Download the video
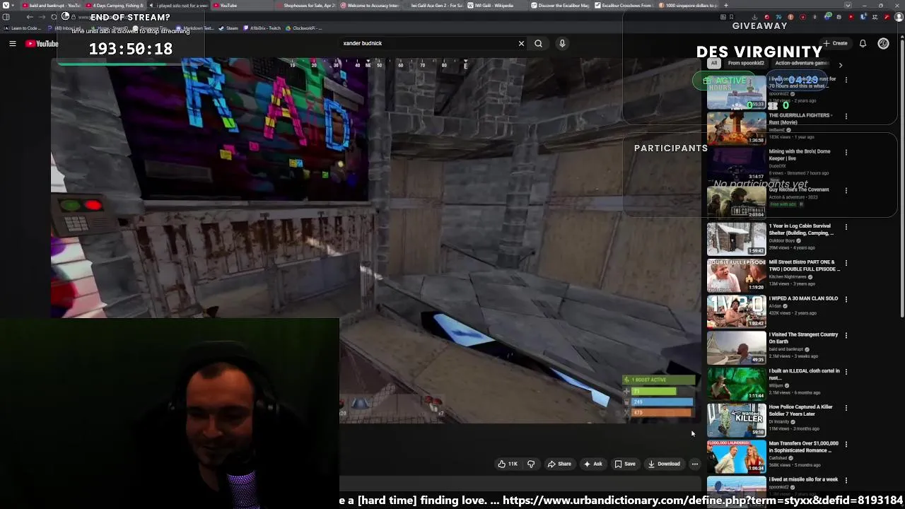This screenshot has width=905, height=509. click(664, 464)
